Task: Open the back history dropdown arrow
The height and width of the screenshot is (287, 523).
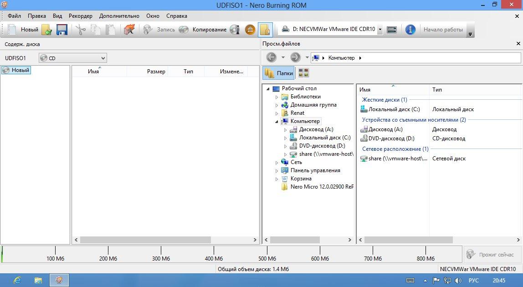Action: 283,57
